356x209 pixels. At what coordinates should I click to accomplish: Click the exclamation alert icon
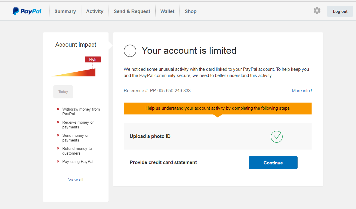(130, 51)
